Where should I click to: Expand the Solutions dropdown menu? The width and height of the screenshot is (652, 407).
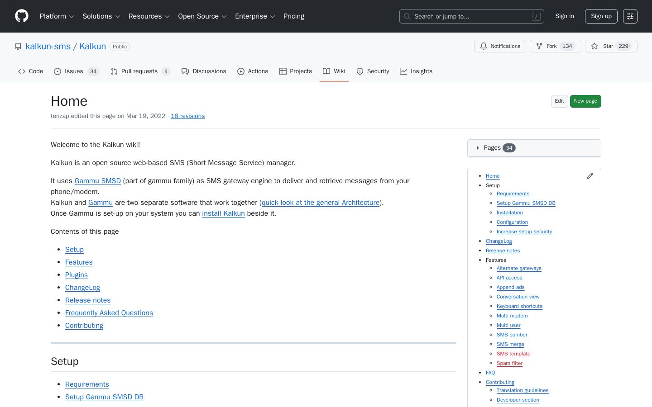101,16
